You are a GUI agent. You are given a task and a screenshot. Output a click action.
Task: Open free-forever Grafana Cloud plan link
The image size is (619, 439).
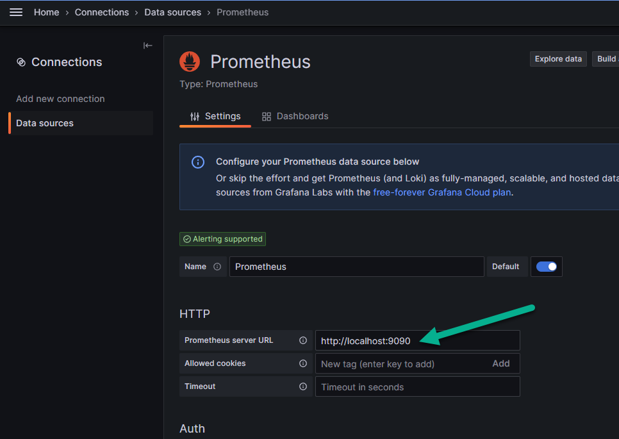click(442, 192)
